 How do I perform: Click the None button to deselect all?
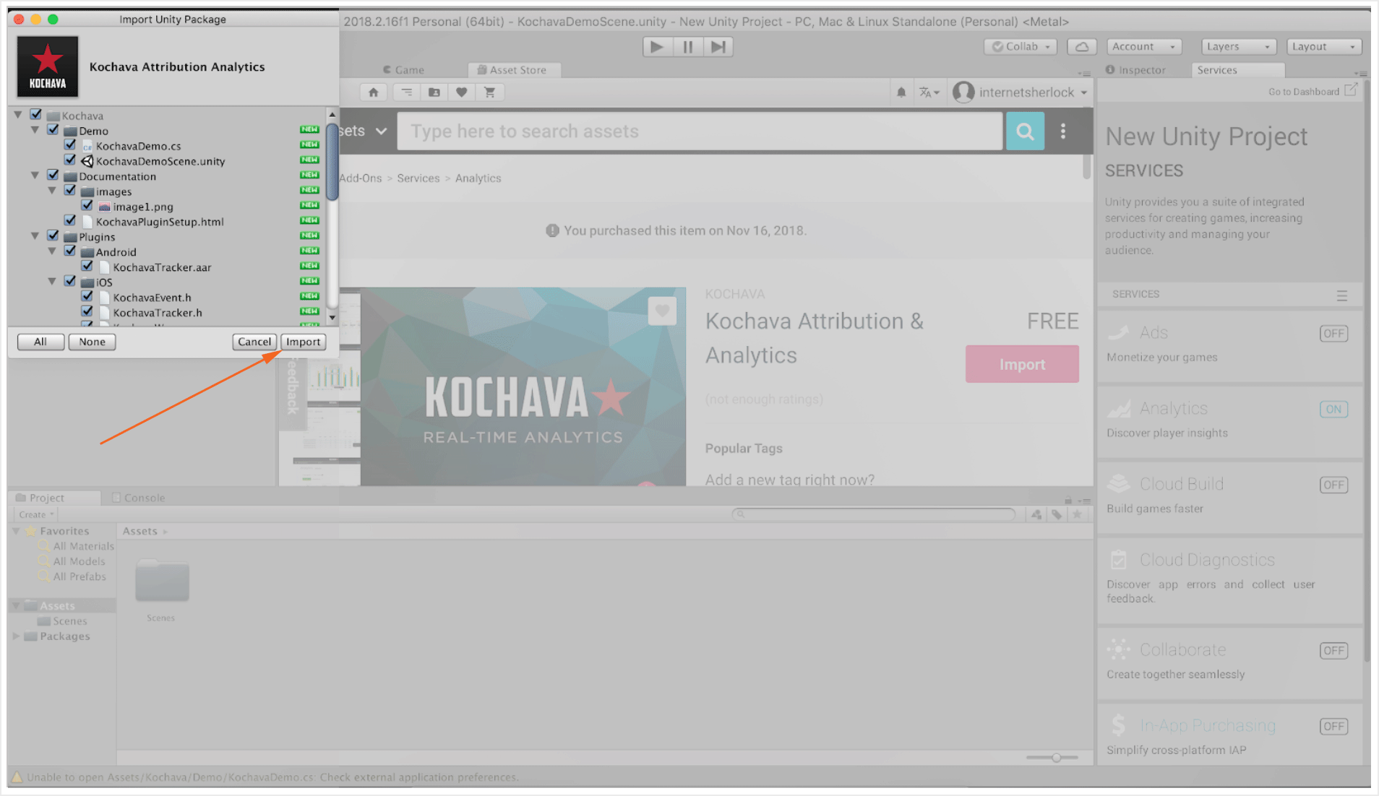click(92, 342)
